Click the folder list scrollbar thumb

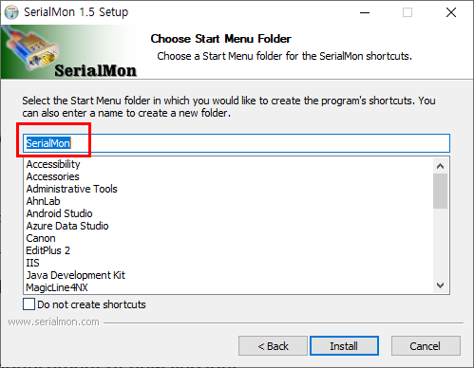click(x=440, y=191)
